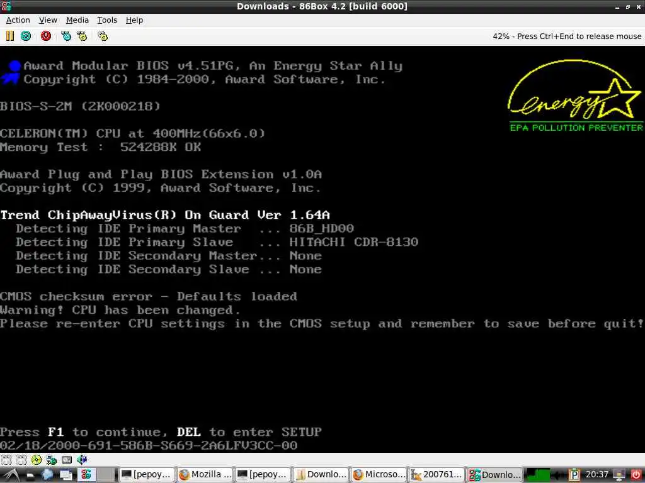Image resolution: width=645 pixels, height=483 pixels.
Task: Click the second floppy drive status icon
Action: click(21, 460)
